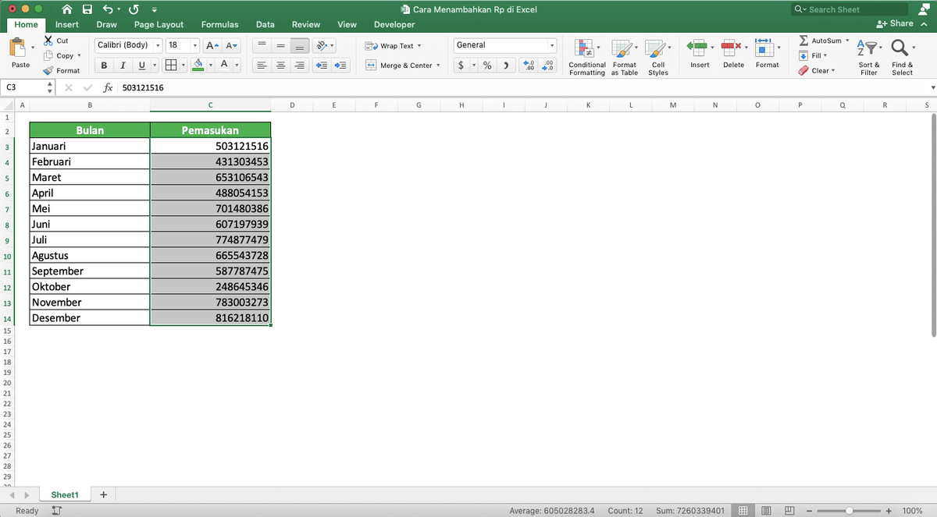Toggle bottom vertical alignment button
937x517 pixels.
tap(299, 45)
